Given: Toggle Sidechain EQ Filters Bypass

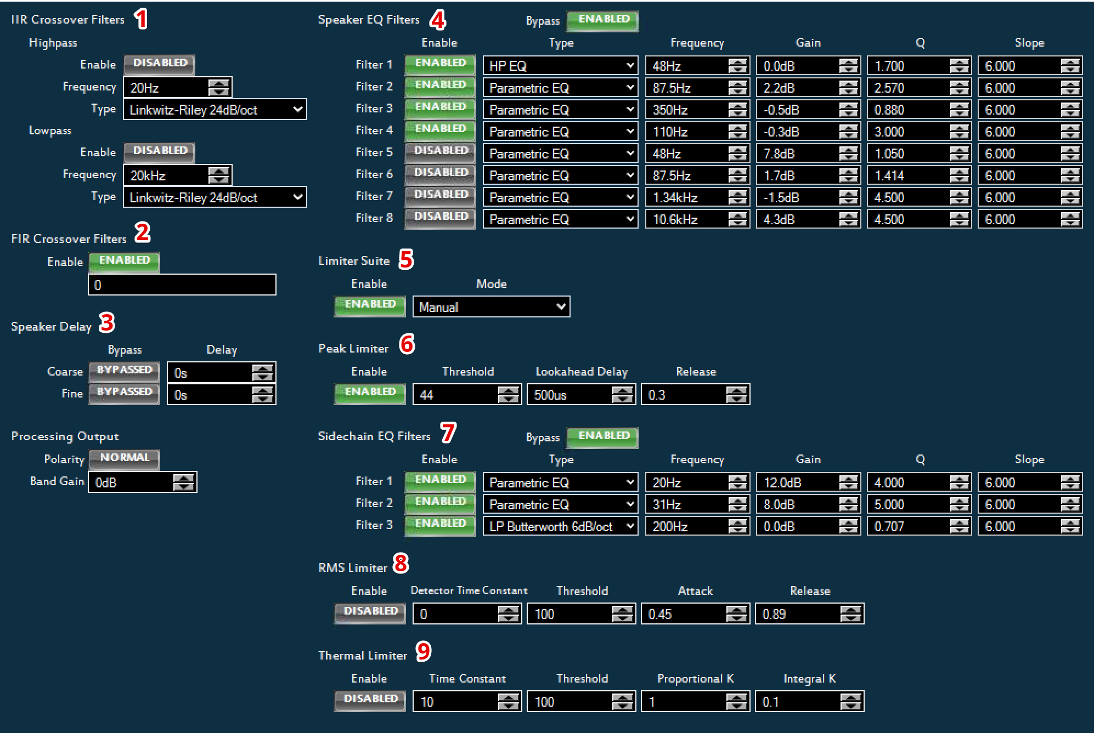Looking at the screenshot, I should click(602, 437).
